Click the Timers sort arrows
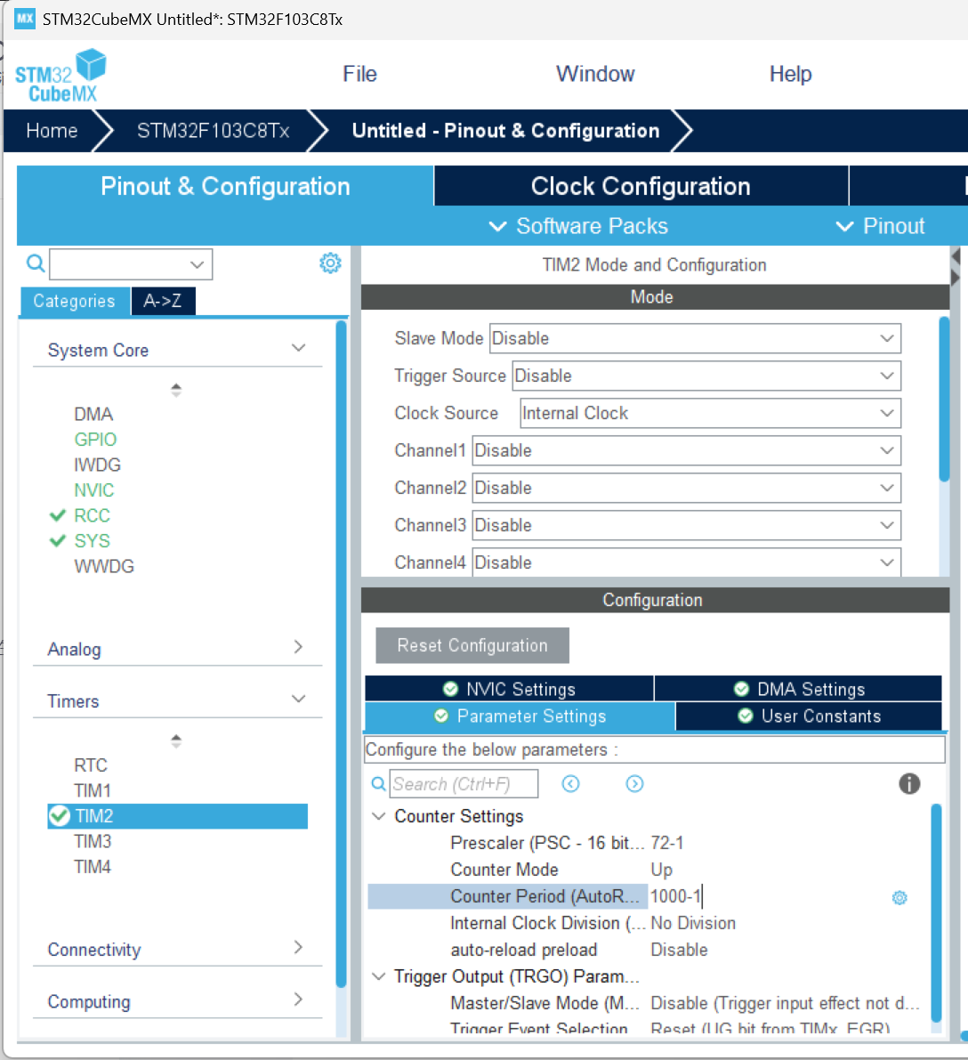Viewport: 968px width, 1060px height. point(176,740)
